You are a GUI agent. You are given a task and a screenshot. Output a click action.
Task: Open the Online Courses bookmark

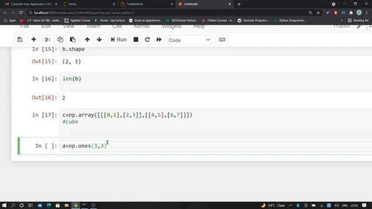pyautogui.click(x=218, y=21)
